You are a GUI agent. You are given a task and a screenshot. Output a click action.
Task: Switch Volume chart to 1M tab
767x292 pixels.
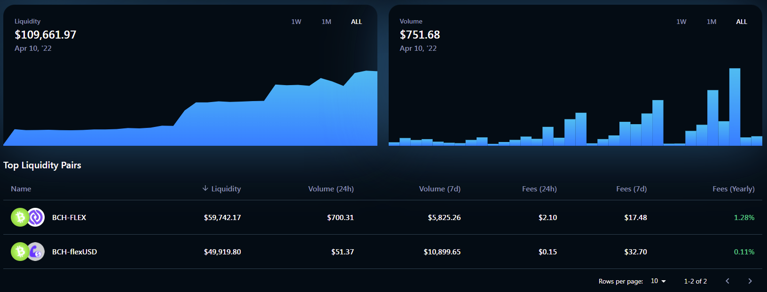pyautogui.click(x=712, y=22)
